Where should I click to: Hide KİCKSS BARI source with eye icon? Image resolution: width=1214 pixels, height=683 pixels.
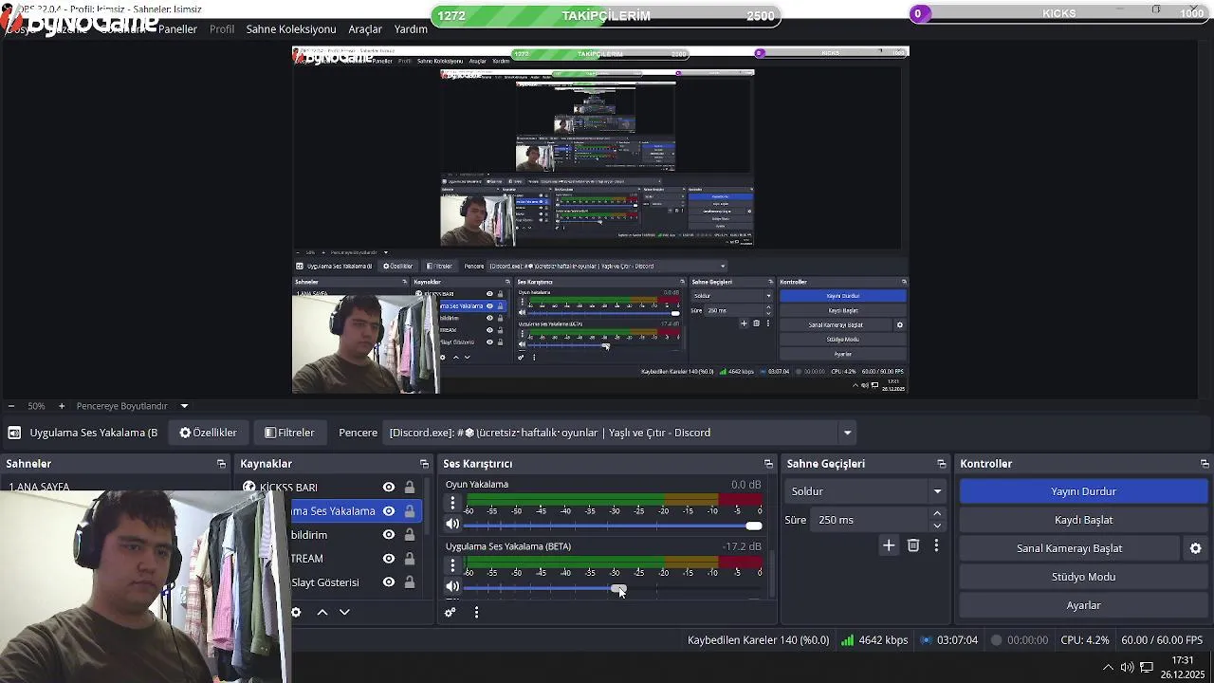pyautogui.click(x=389, y=488)
